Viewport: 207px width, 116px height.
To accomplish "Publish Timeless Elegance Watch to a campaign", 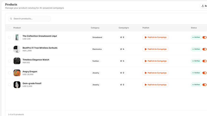I will point(155,61).
